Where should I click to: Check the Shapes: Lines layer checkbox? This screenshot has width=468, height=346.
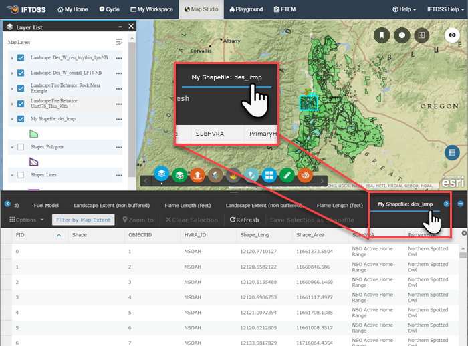[x=21, y=175]
